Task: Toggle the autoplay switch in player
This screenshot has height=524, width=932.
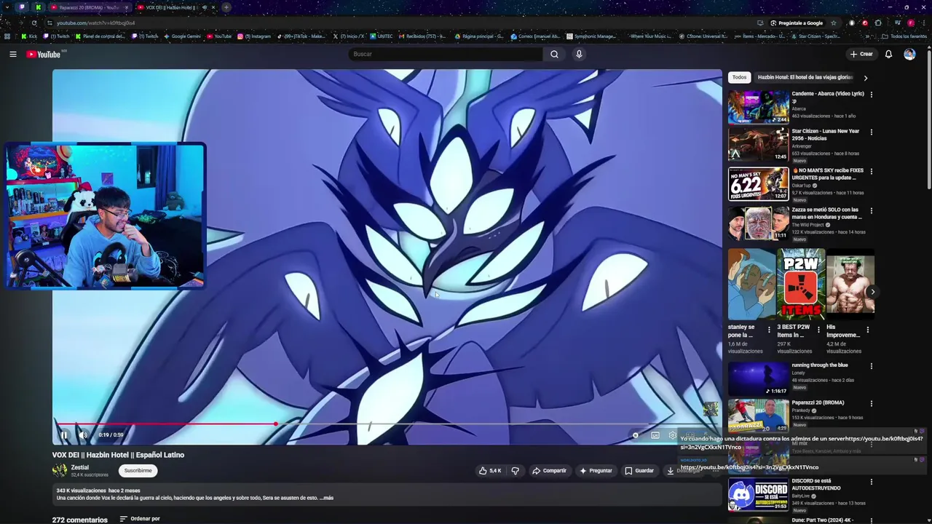Action: pos(636,435)
